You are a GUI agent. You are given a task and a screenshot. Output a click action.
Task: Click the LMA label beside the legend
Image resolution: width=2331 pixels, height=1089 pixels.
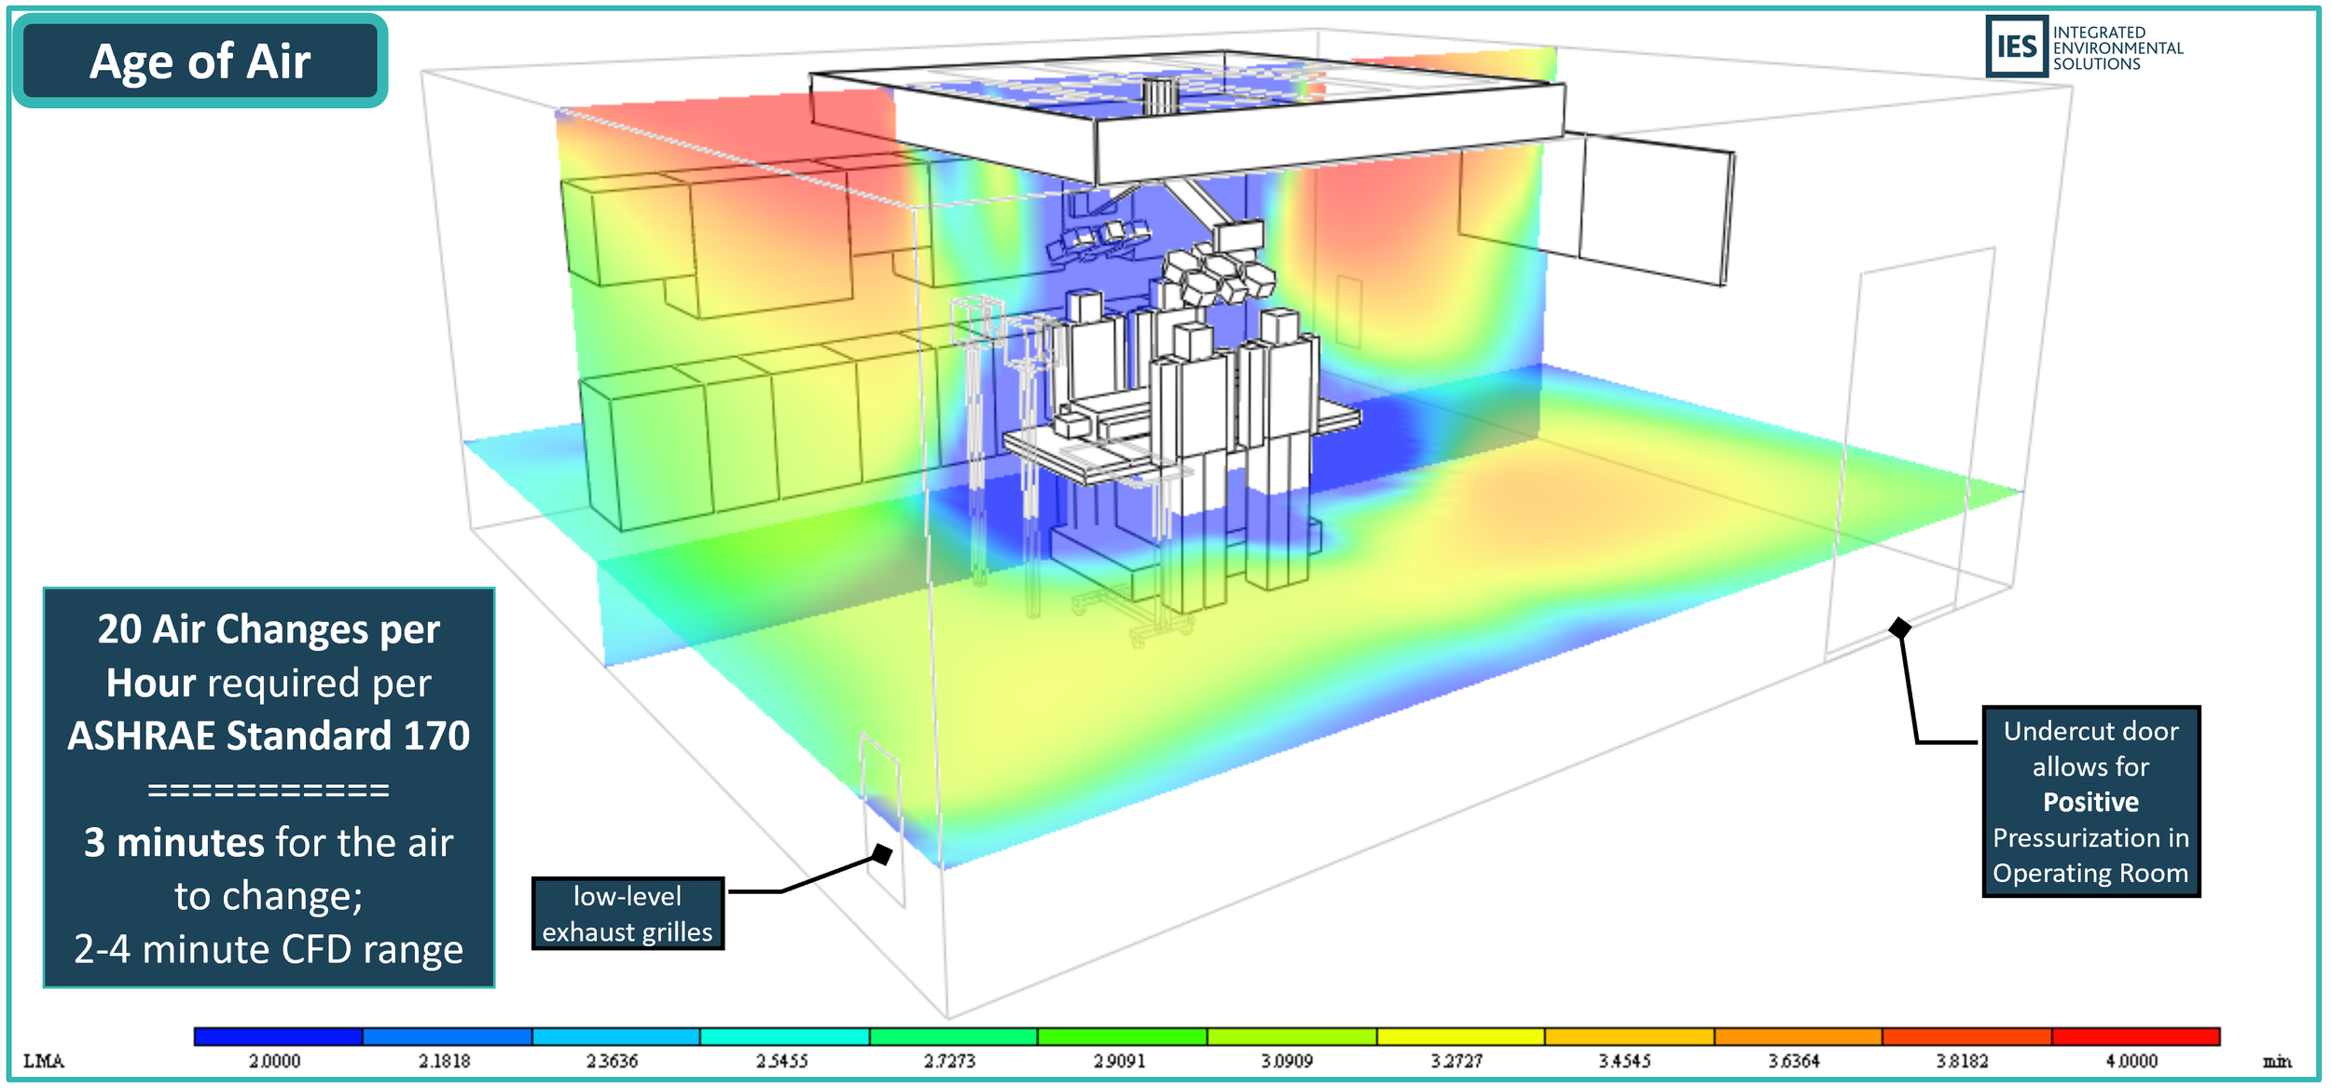44,1061
